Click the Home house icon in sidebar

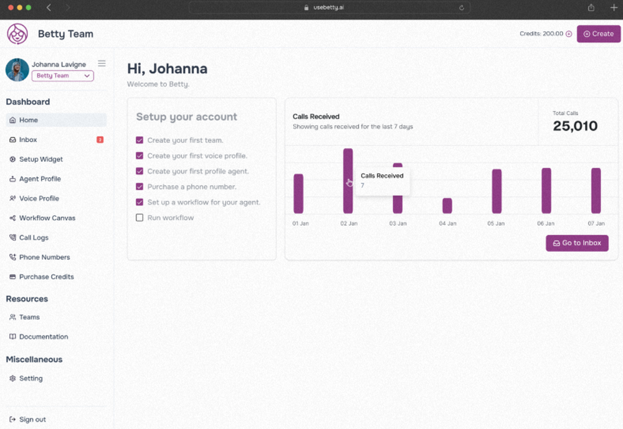[12, 120]
